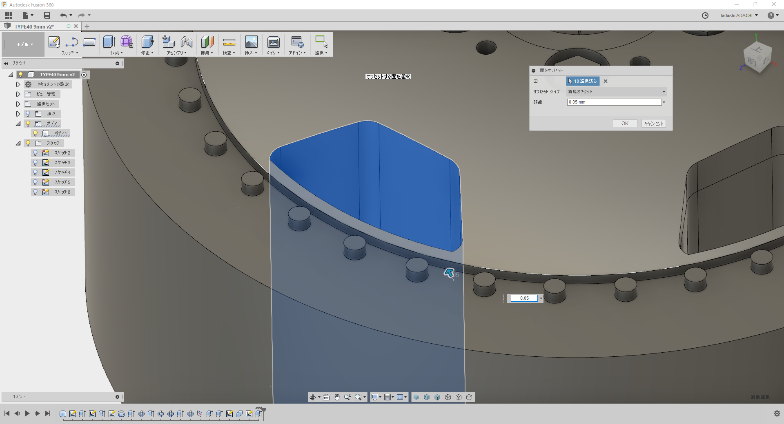The height and width of the screenshot is (424, 784).
Task: Click the Measure ruler icon under 検査
Action: 229,42
